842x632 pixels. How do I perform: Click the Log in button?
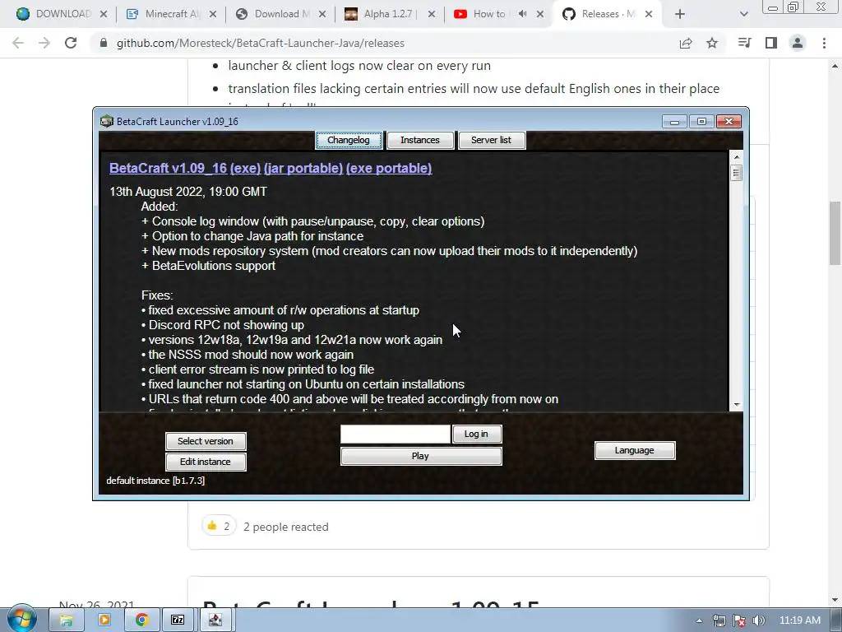pos(476,434)
